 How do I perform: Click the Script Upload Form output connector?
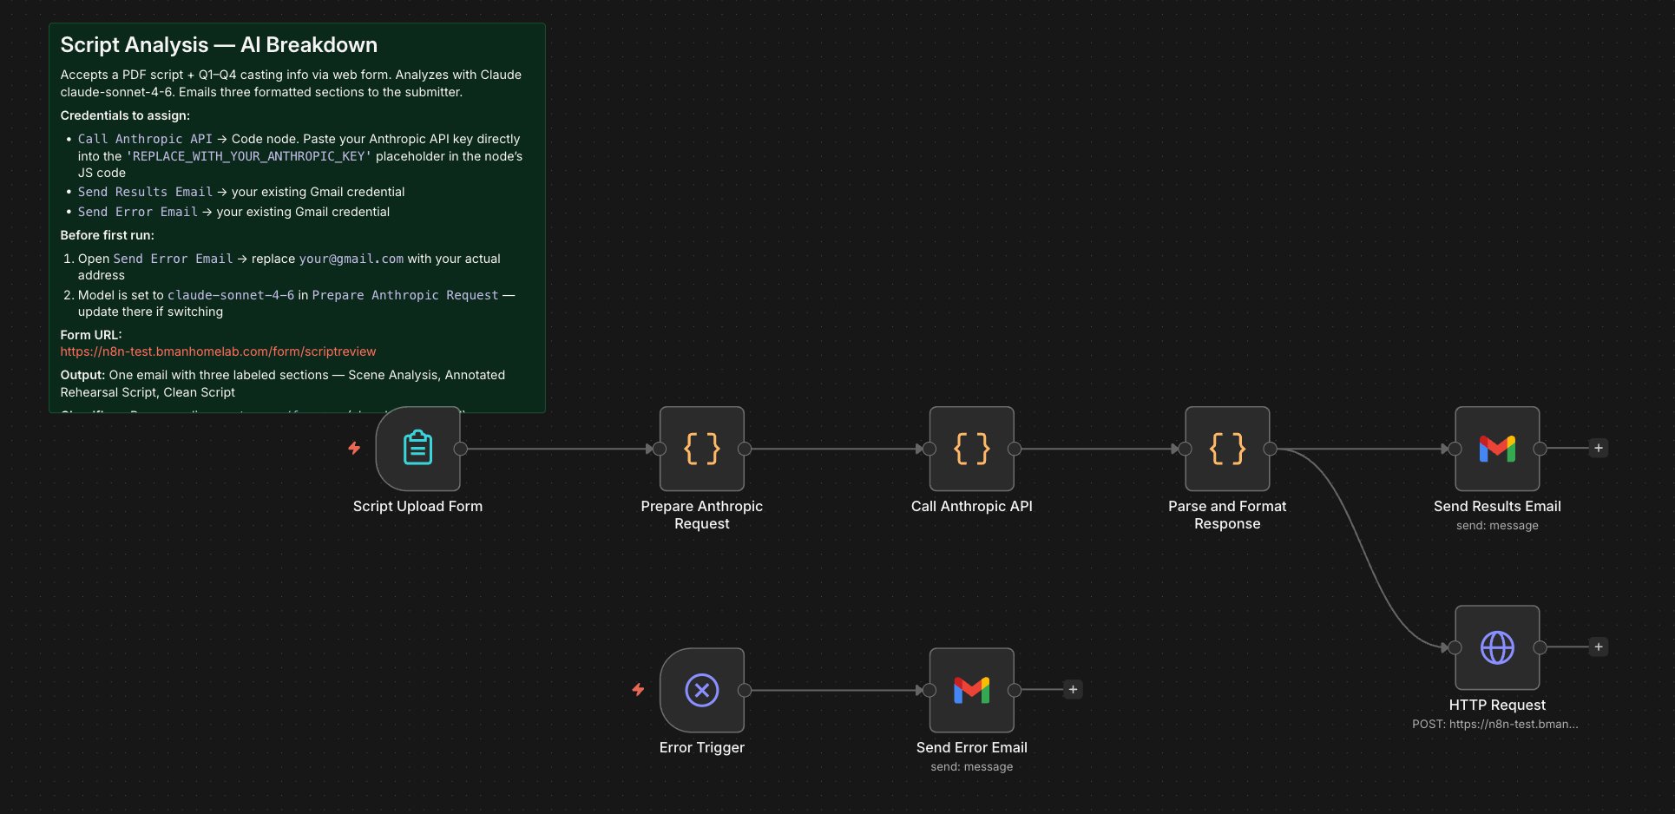[461, 449]
